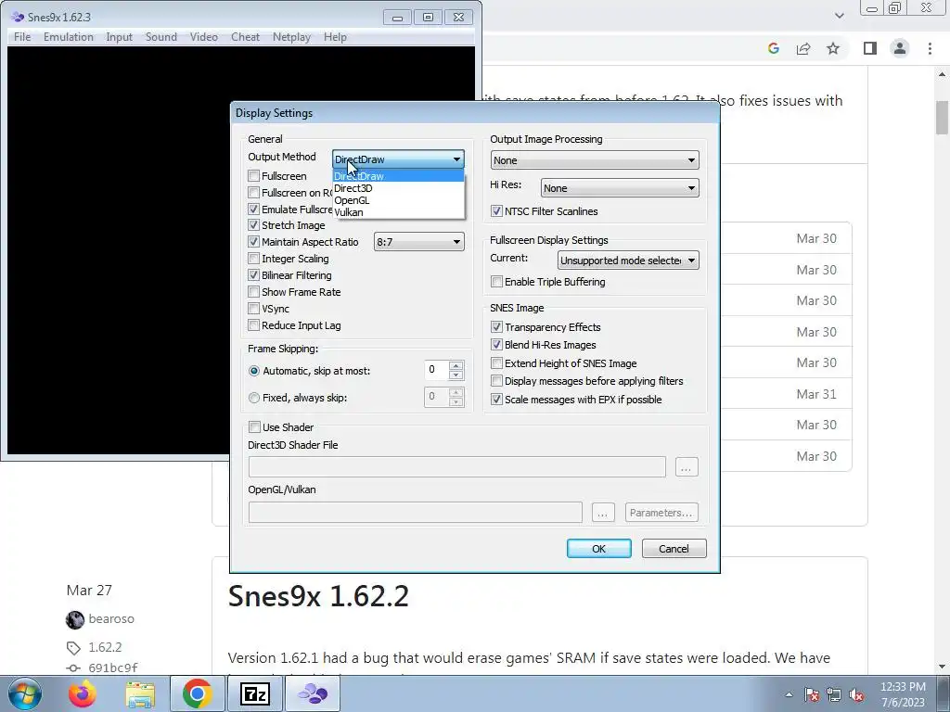Select Fixed, always skip radio
Screen dimensions: 950x712
(x=254, y=398)
